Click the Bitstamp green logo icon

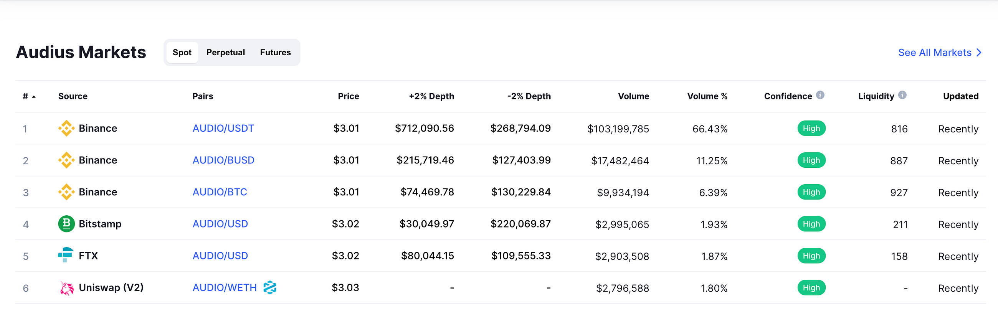pyautogui.click(x=66, y=224)
